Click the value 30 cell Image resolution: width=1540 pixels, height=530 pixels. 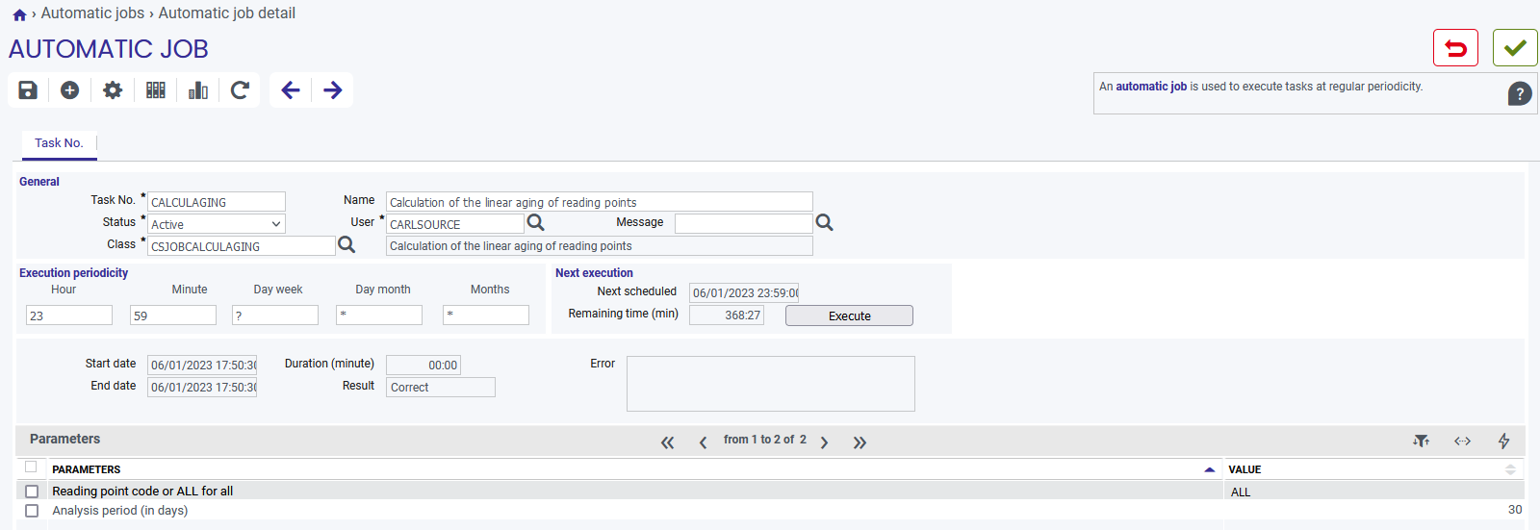point(1373,510)
